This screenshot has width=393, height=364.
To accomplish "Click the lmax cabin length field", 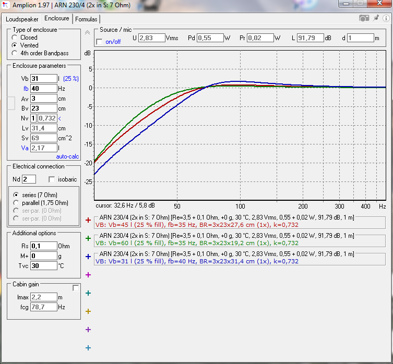I will (44, 297).
